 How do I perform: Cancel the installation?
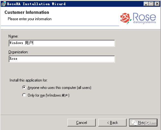pos(82,123)
